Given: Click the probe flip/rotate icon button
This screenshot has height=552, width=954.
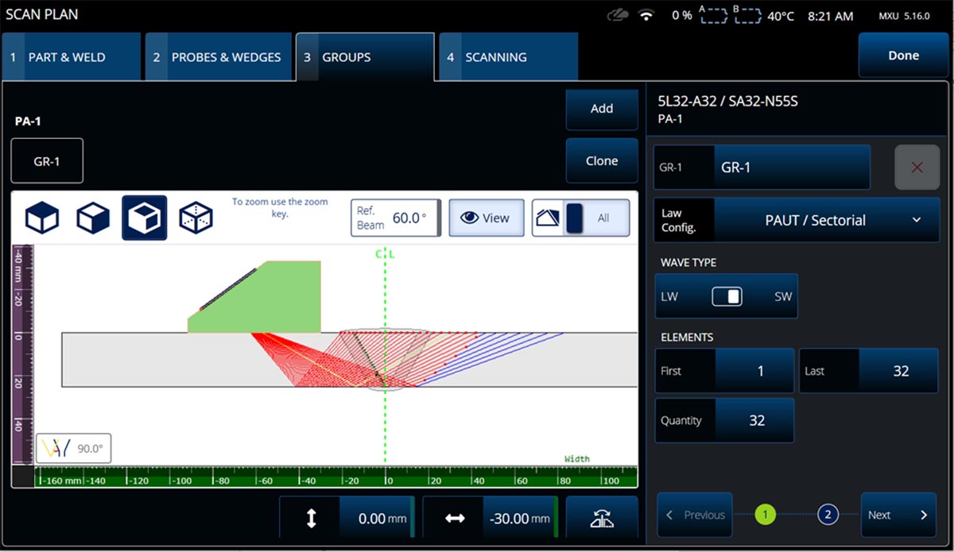Looking at the screenshot, I should tap(602, 519).
